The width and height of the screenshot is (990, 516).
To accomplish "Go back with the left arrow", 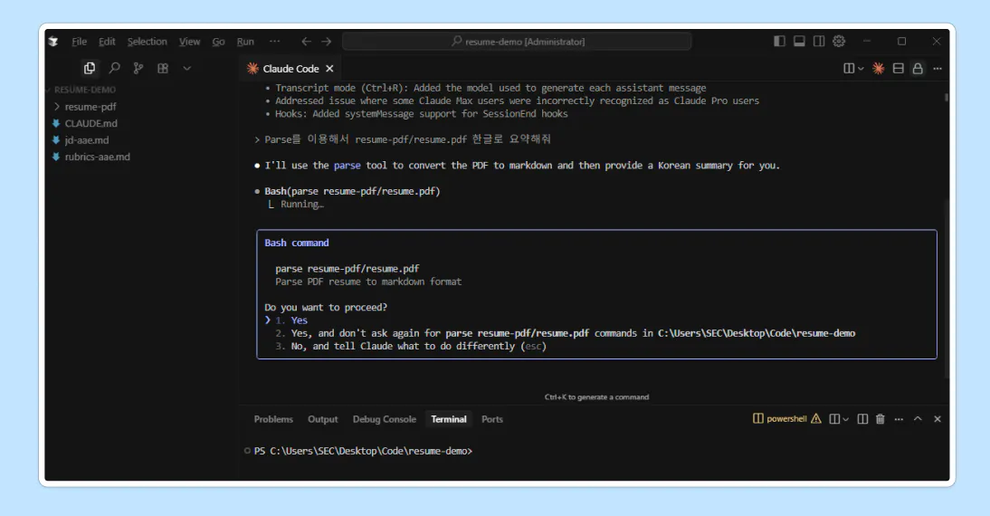I will [306, 42].
